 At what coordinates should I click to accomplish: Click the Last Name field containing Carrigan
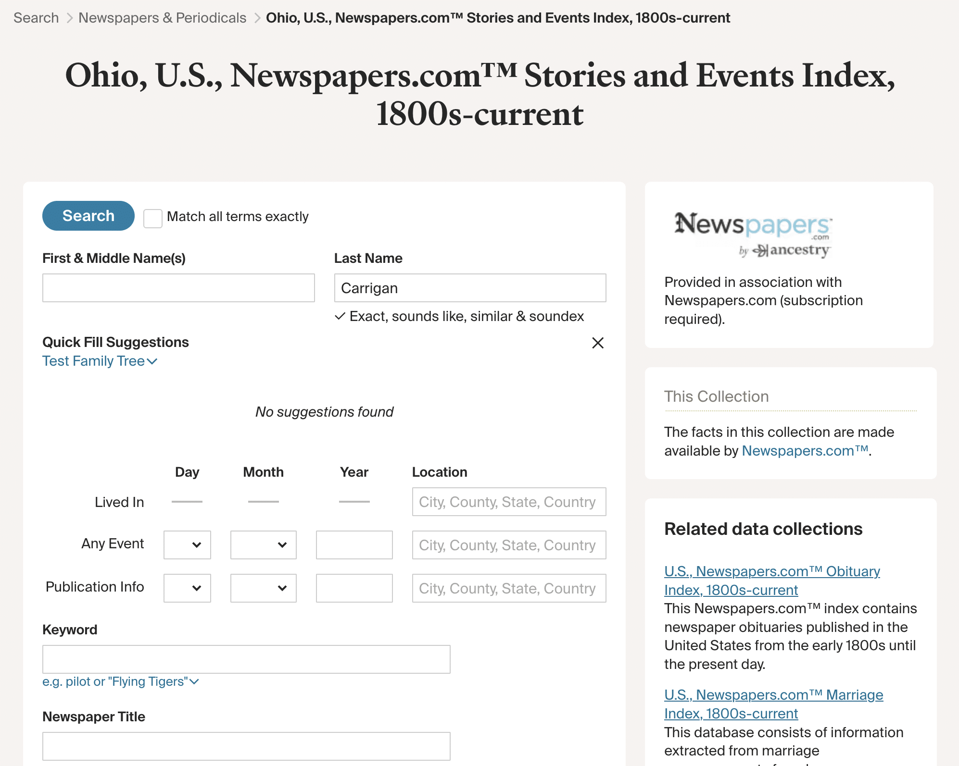[x=470, y=288]
